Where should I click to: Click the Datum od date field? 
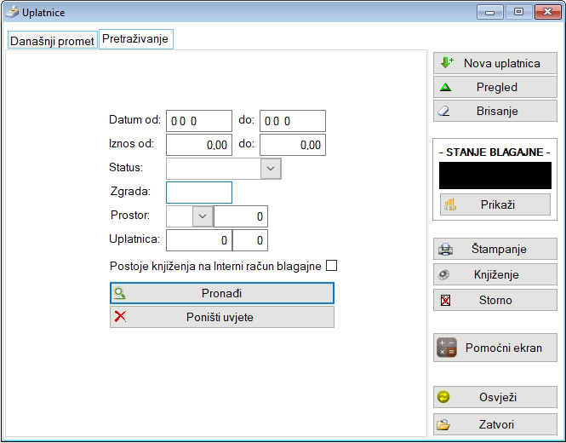pos(198,121)
